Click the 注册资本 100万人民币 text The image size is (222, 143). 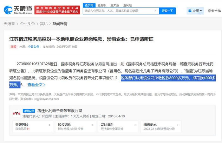pos(72,116)
